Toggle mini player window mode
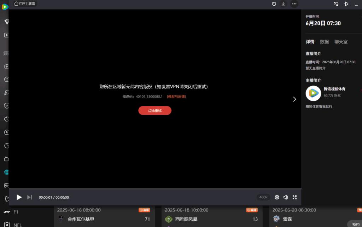Viewport: 362px width, 227px height. (336, 4)
